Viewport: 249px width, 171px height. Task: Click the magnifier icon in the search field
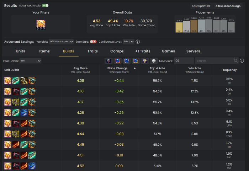click(236, 61)
